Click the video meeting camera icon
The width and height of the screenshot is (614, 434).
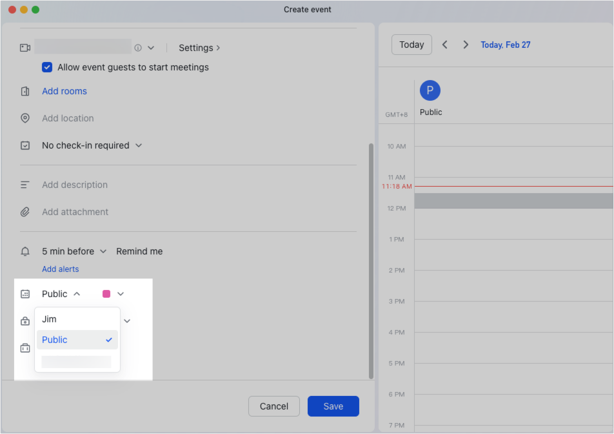(x=25, y=47)
